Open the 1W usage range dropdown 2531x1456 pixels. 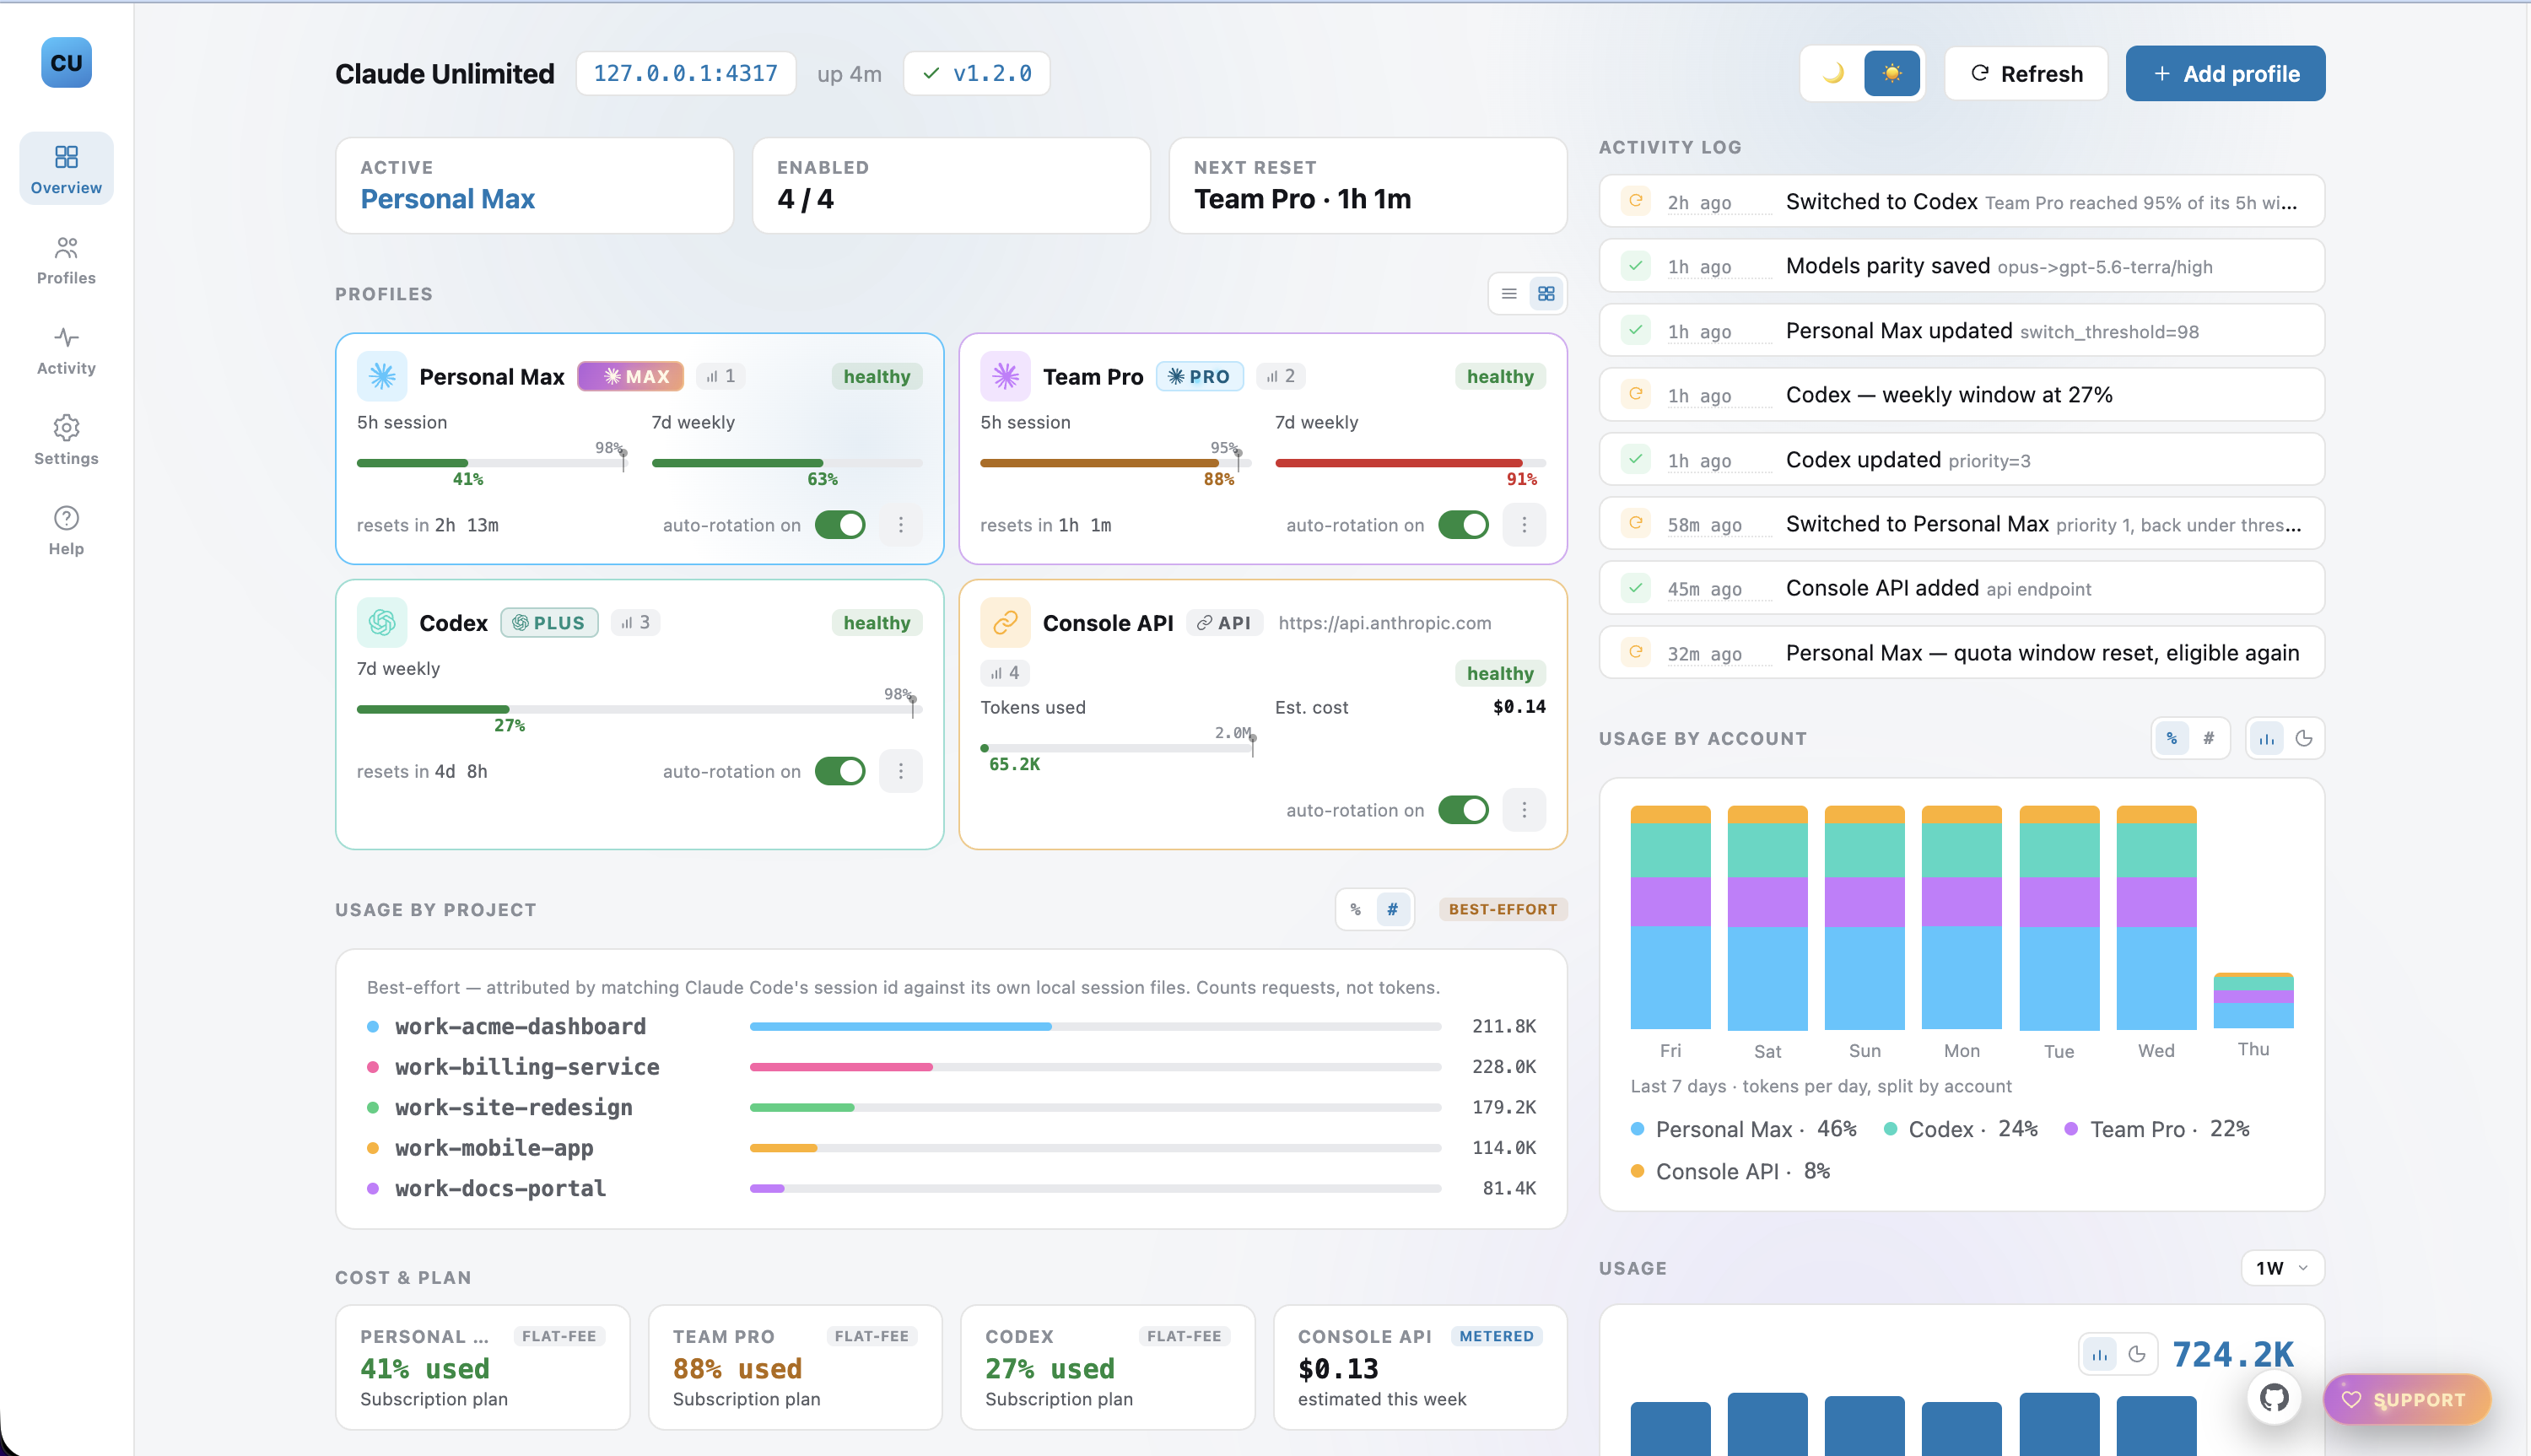tap(2282, 1268)
